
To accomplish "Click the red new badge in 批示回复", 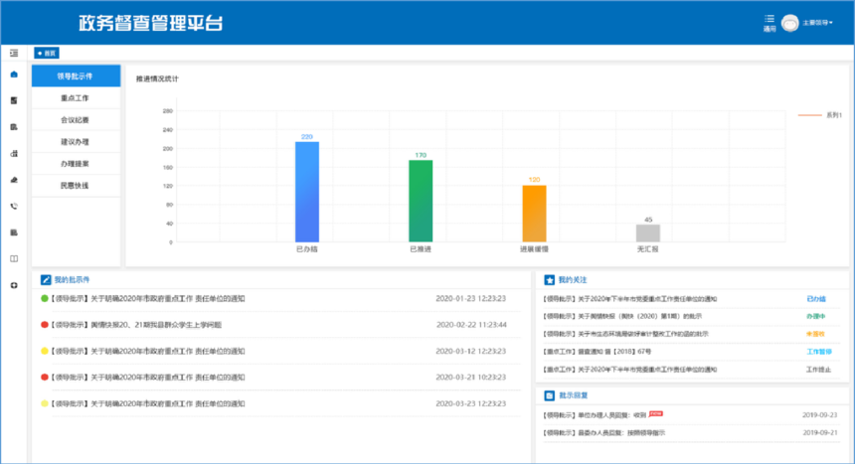I will [x=656, y=414].
